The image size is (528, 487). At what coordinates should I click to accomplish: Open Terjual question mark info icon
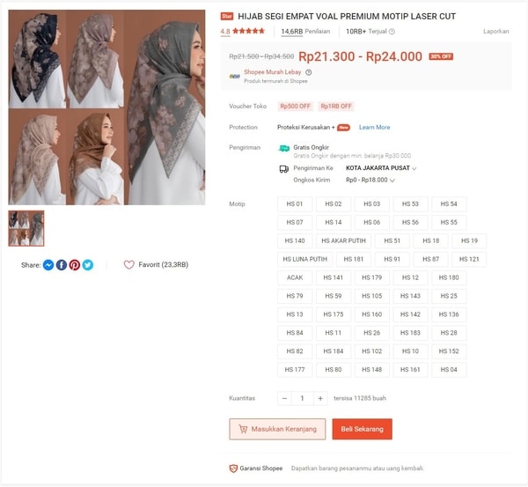tap(392, 32)
